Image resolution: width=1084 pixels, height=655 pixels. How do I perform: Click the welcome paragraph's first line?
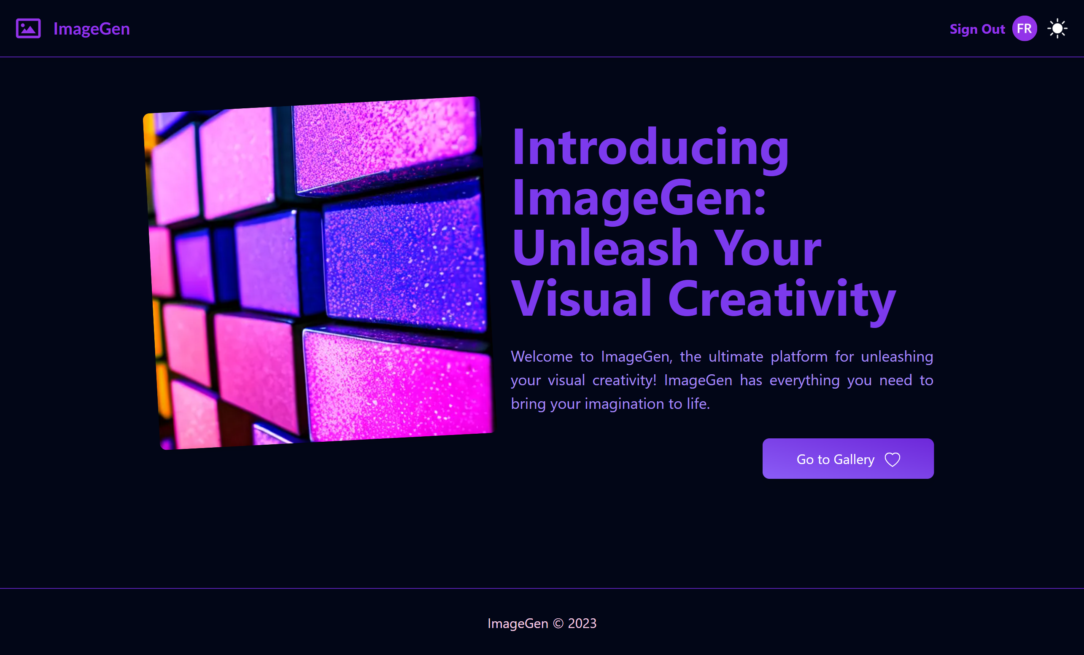722,357
